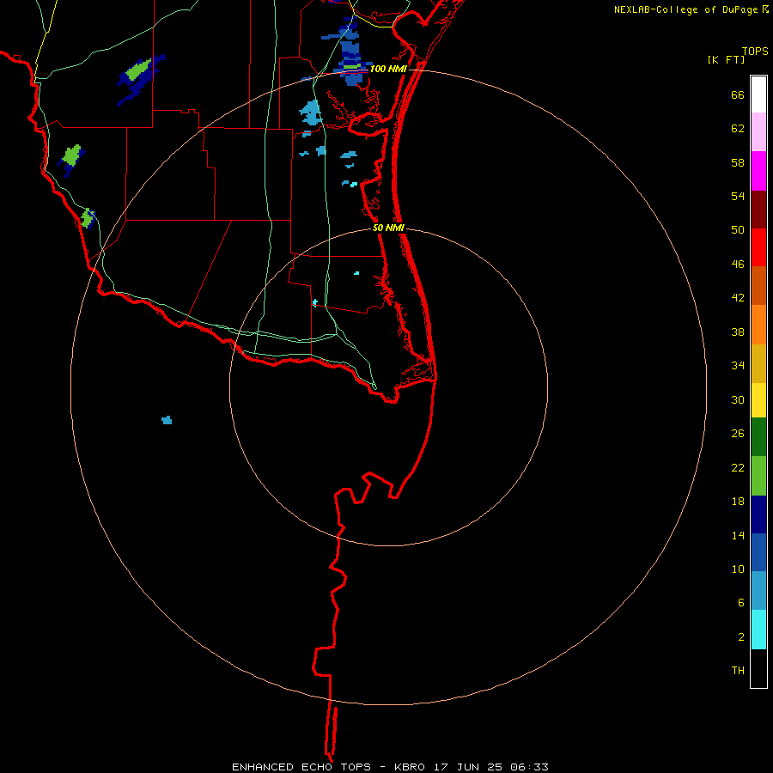Click the gold legend swatch
Viewport: 773px width, 773px height.
click(x=758, y=363)
